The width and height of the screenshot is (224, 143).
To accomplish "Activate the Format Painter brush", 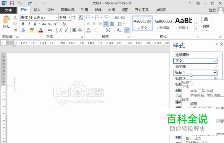I will point(15,30).
